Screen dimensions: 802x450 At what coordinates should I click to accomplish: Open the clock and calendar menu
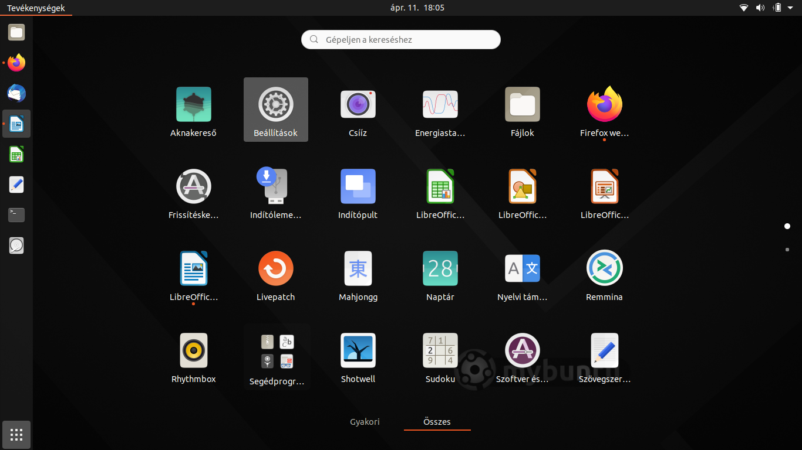click(x=417, y=8)
